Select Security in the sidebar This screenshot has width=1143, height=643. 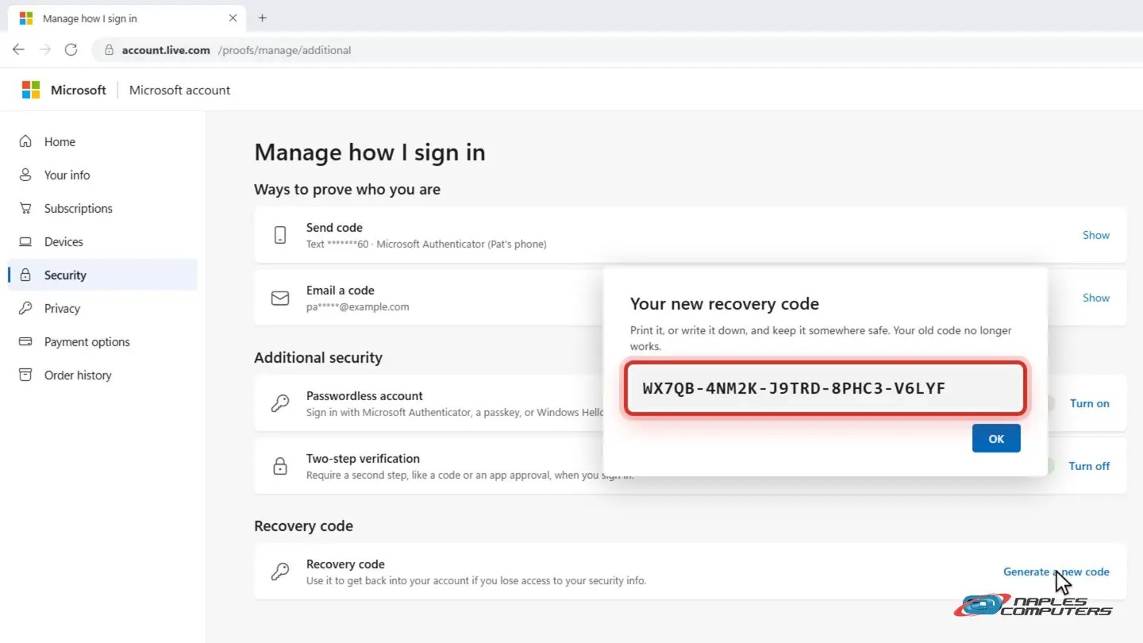pos(102,275)
